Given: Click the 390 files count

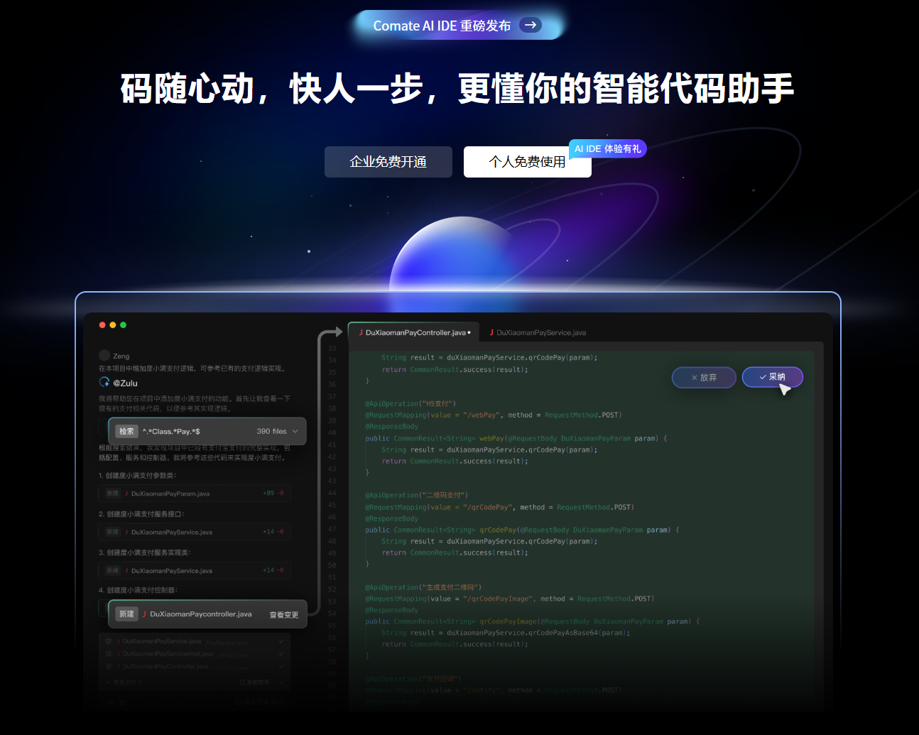Looking at the screenshot, I should [271, 431].
